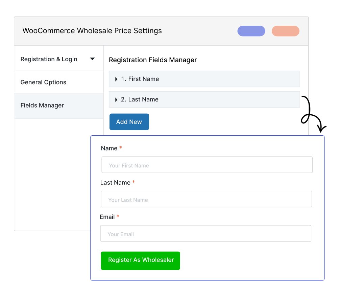Click the blue pill button in header
This screenshot has width=340, height=296.
251,31
